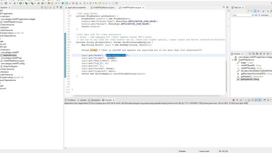This screenshot has width=272, height=153.
Task: Switch to Declaration tab in bottom panel
Action: (94, 100)
